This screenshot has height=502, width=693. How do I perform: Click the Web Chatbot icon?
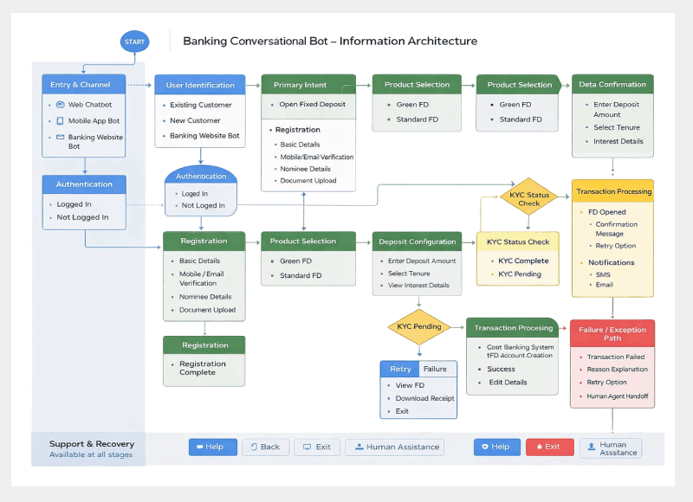[61, 105]
